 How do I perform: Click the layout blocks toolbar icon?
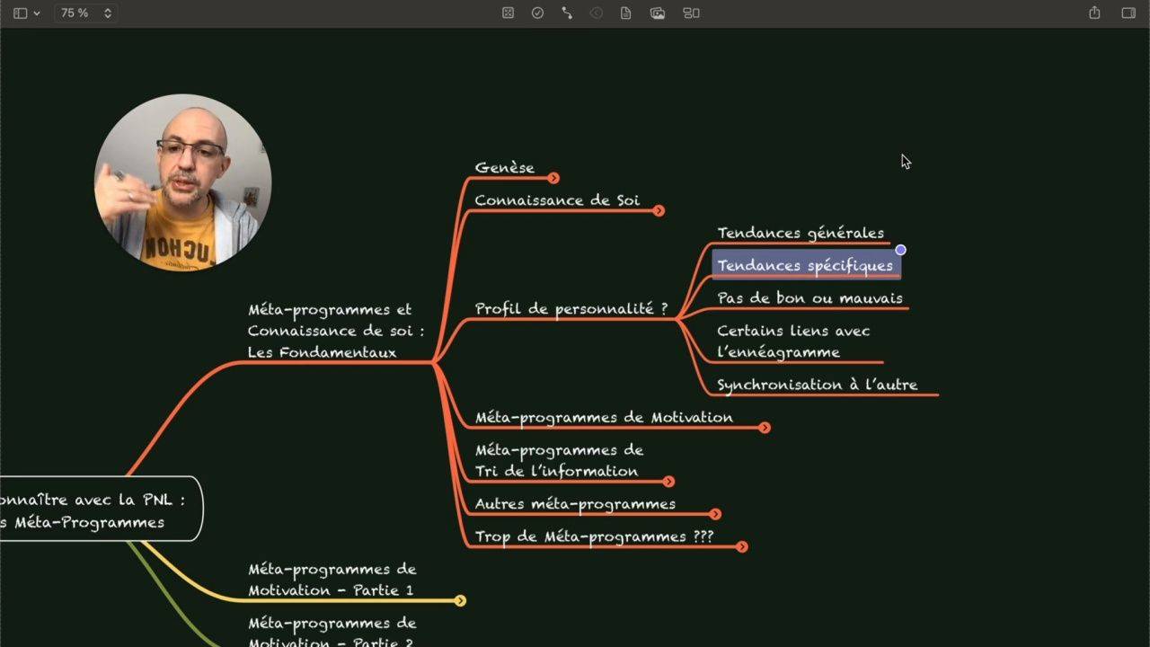pyautogui.click(x=691, y=13)
